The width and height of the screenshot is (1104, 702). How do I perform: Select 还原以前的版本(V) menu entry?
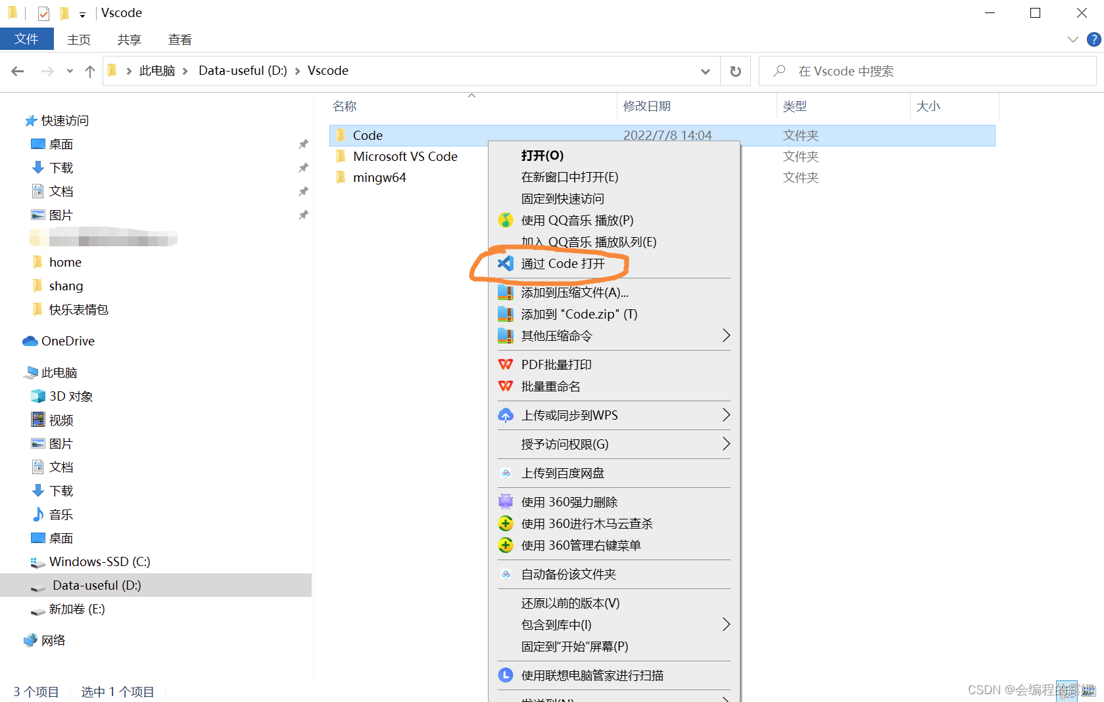(615, 603)
